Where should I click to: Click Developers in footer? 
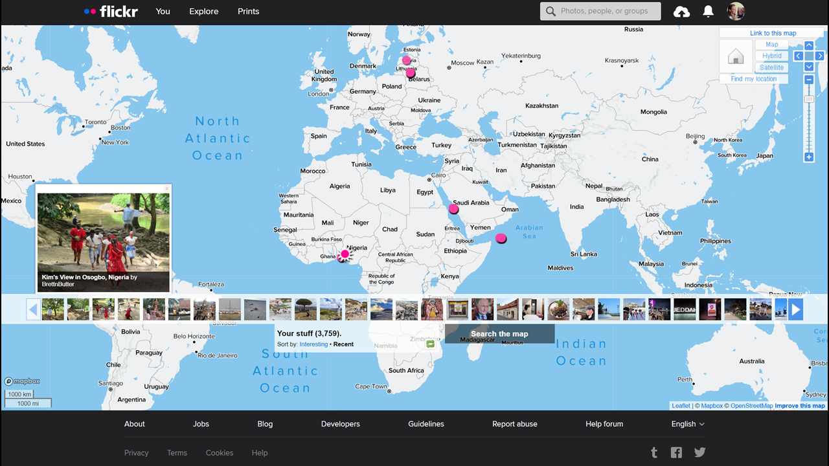click(341, 424)
